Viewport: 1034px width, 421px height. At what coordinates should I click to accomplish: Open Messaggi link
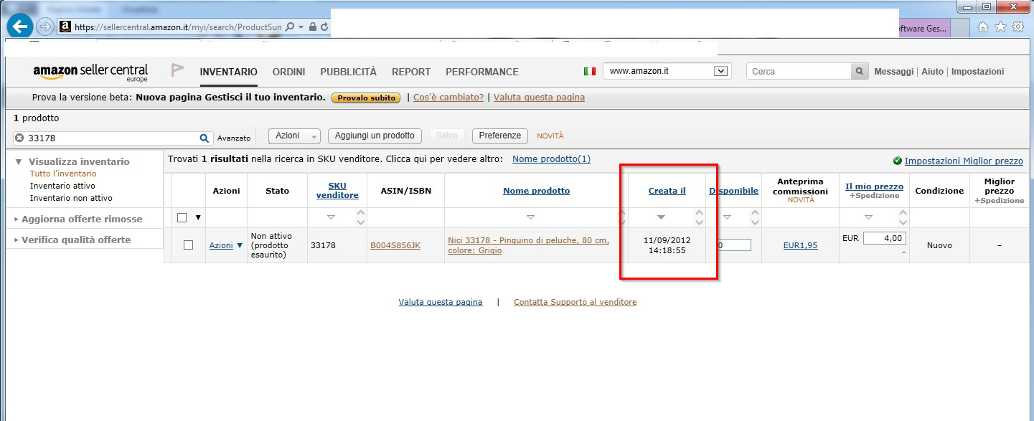click(x=894, y=72)
